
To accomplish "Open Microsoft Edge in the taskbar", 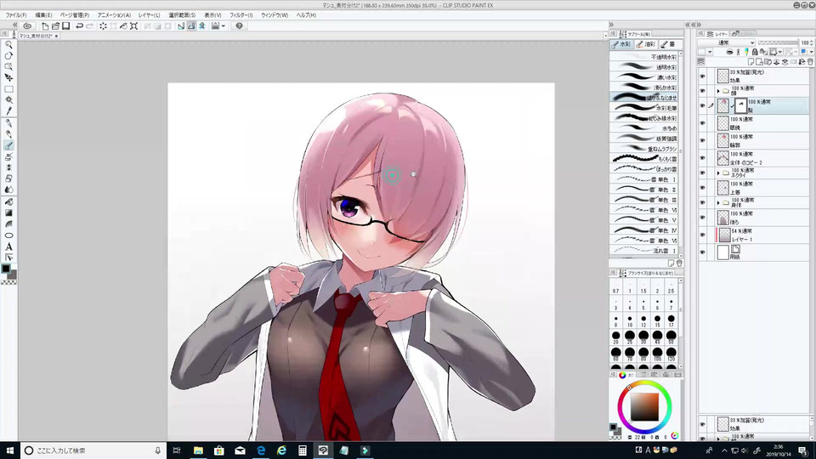I will pyautogui.click(x=261, y=450).
